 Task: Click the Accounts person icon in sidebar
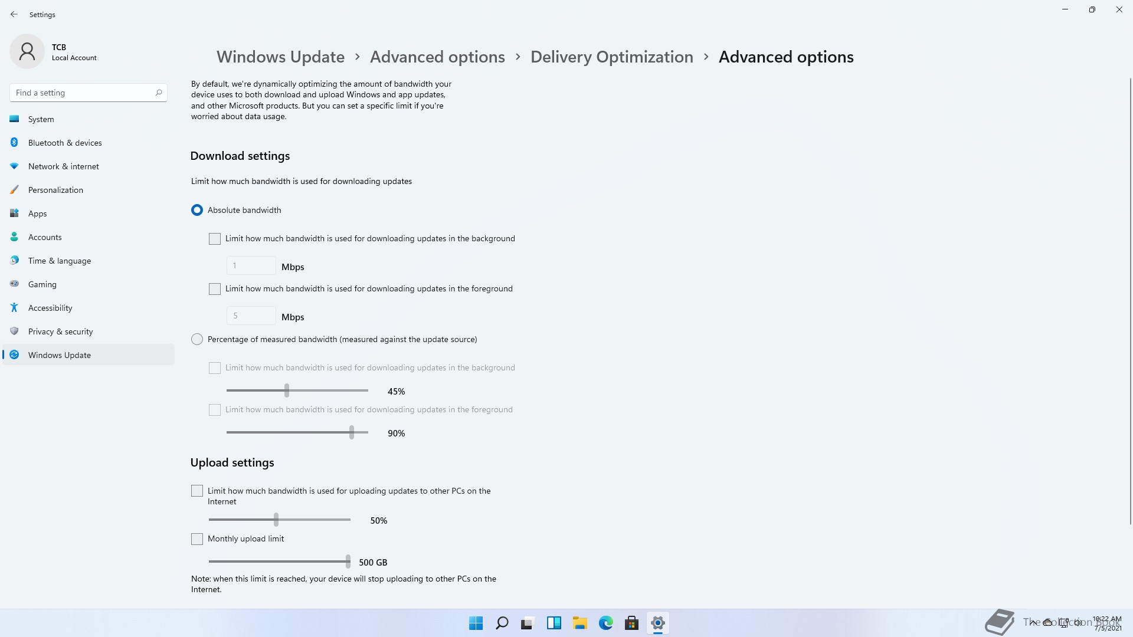point(14,237)
